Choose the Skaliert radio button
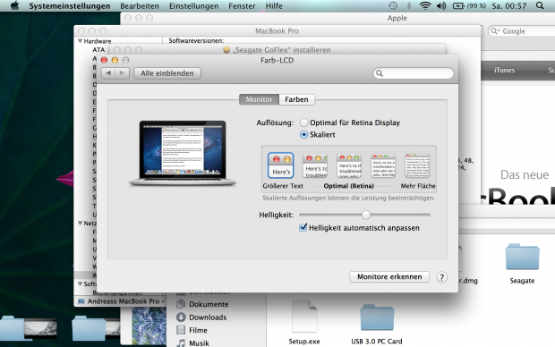555x347 pixels. [303, 134]
